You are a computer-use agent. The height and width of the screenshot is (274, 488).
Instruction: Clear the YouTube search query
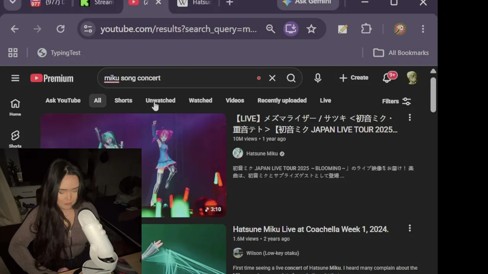(x=272, y=78)
